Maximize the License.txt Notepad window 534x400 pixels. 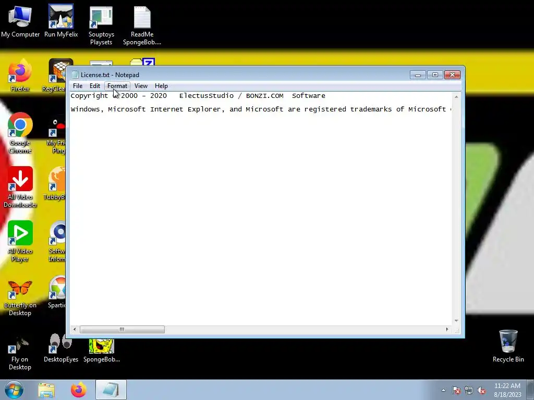(x=435, y=75)
